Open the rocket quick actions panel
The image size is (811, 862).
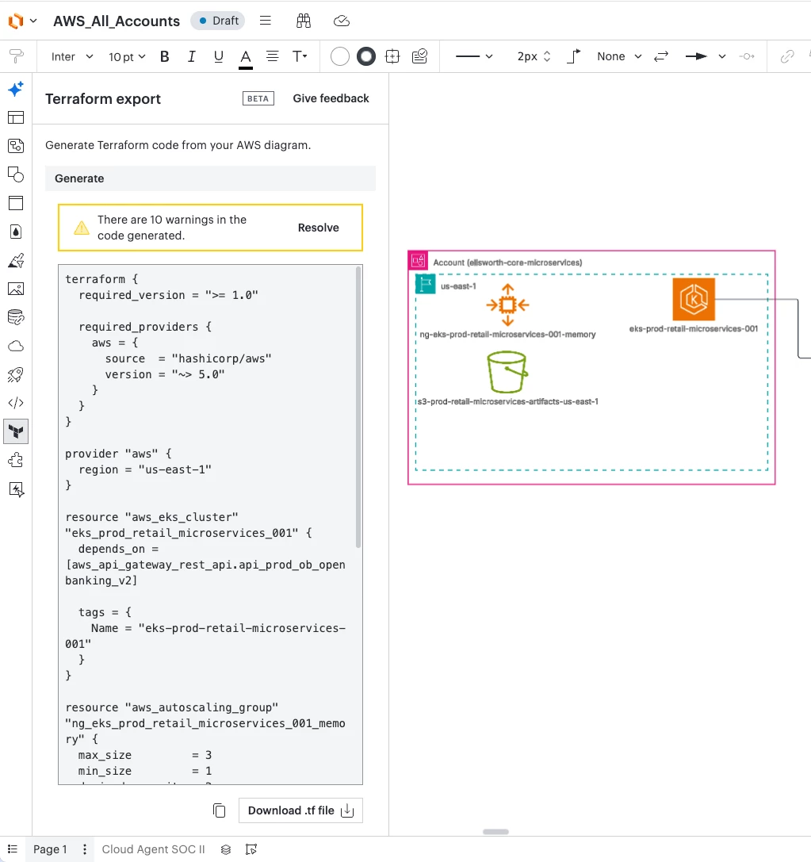pos(16,374)
